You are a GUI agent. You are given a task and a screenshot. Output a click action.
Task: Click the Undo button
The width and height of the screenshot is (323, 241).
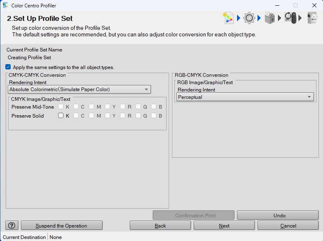pos(278,215)
